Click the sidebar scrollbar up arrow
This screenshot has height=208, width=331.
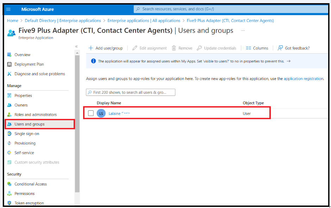(x=77, y=53)
